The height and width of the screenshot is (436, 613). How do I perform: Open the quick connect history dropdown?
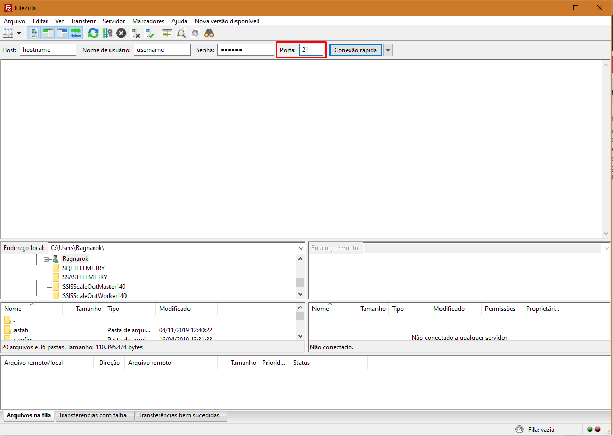pyautogui.click(x=388, y=50)
